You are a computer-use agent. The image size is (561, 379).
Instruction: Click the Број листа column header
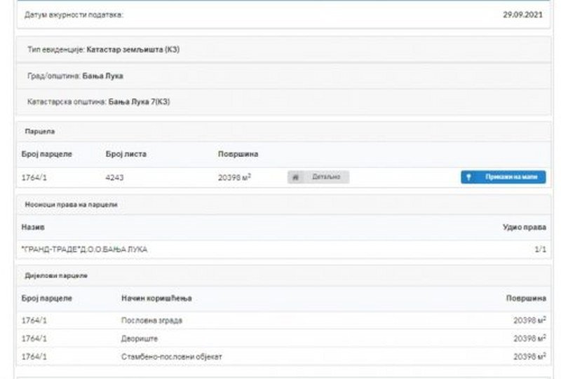click(126, 154)
